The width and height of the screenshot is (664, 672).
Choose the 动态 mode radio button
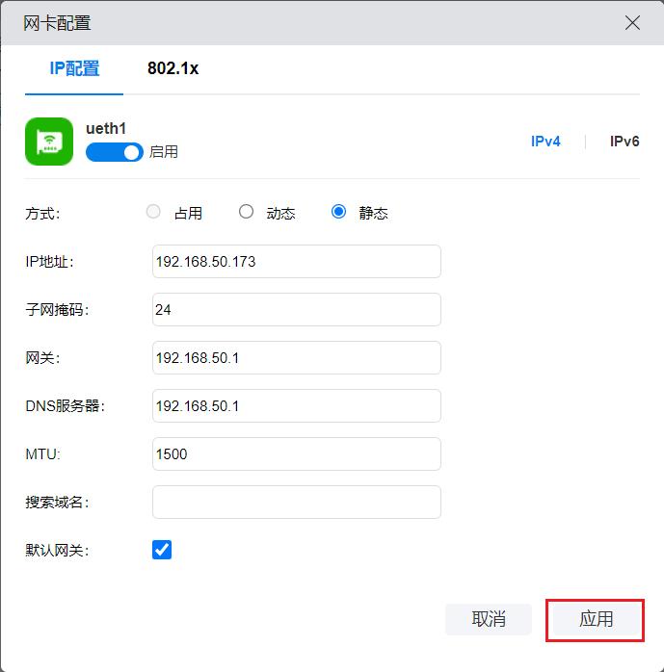point(246,212)
